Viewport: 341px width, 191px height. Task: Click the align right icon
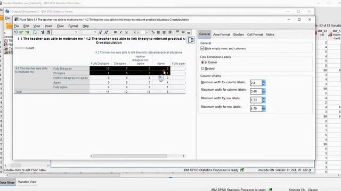pos(170,32)
